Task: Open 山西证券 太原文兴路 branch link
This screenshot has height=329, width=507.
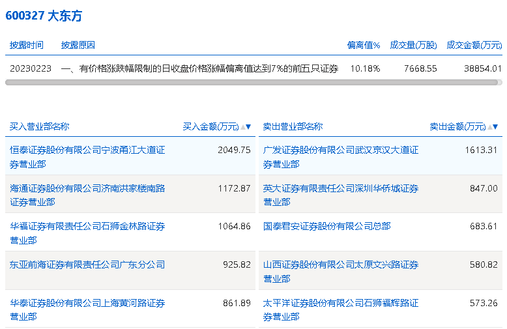Action: tap(341, 272)
